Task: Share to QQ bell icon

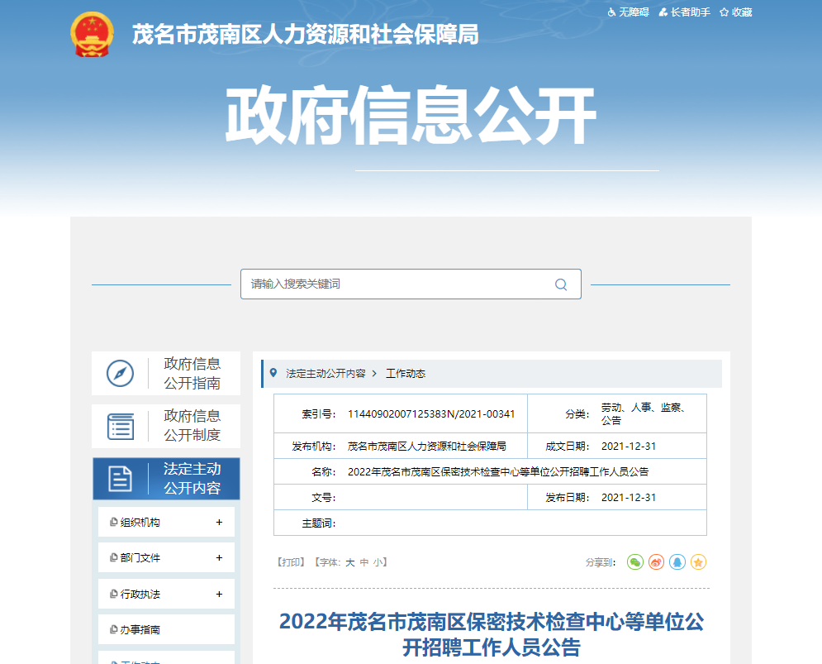Action: (x=677, y=562)
